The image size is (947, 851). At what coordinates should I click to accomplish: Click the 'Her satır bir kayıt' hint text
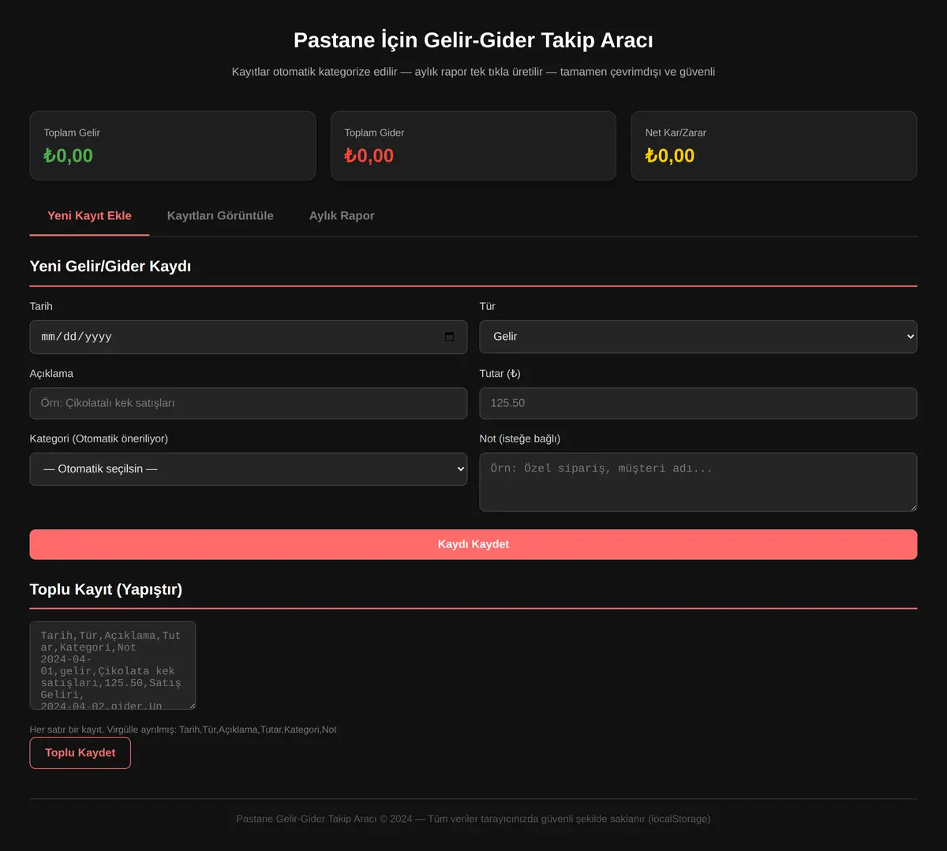pos(183,730)
